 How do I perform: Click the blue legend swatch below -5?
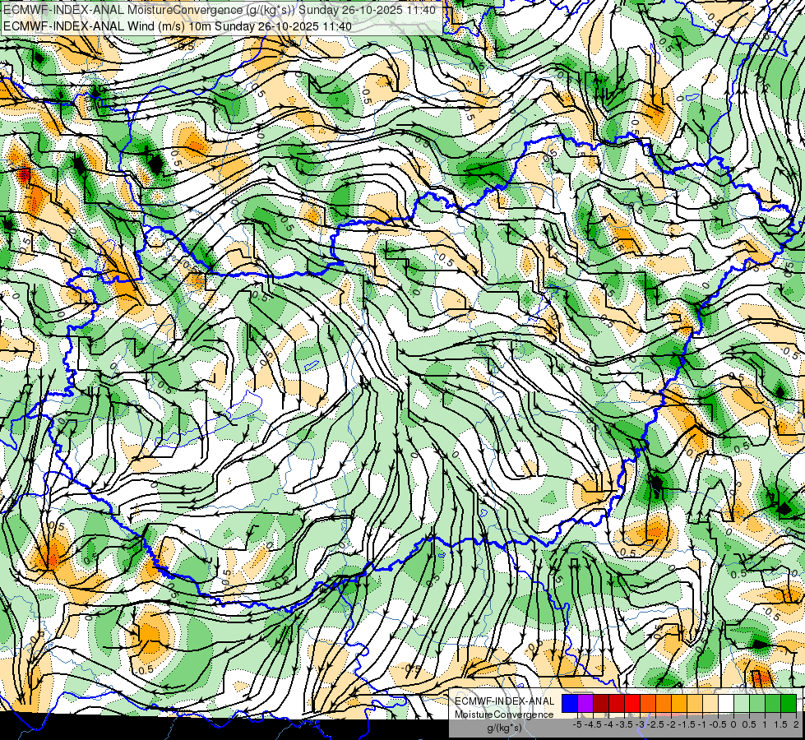(x=570, y=704)
